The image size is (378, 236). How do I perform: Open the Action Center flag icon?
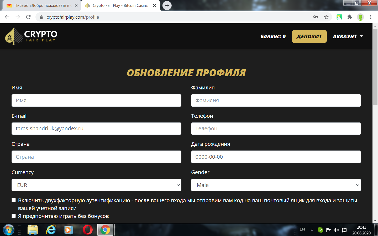tap(328, 230)
